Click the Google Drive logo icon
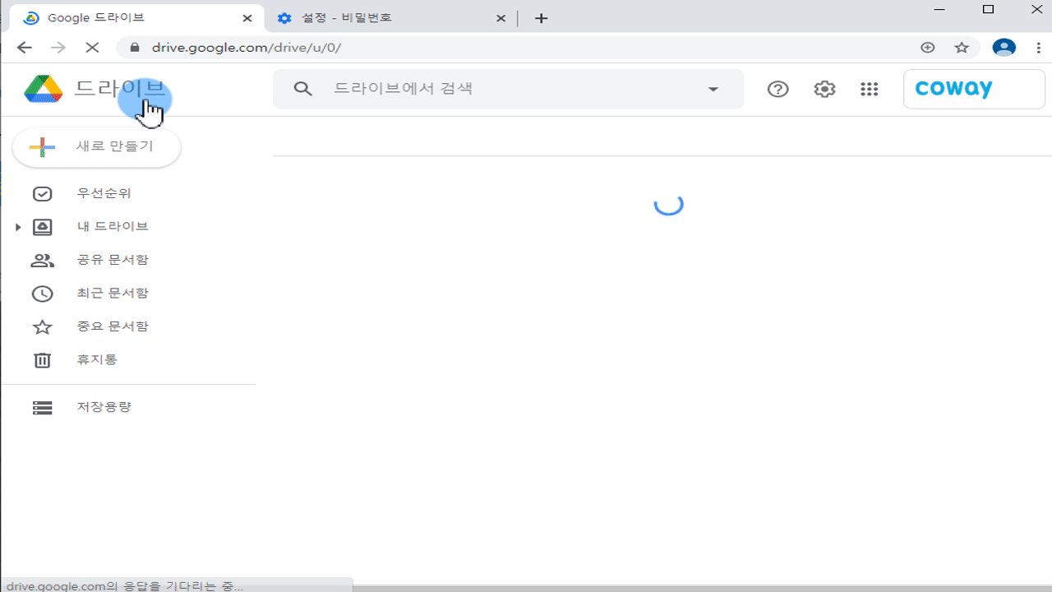This screenshot has height=592, width=1052. [44, 89]
